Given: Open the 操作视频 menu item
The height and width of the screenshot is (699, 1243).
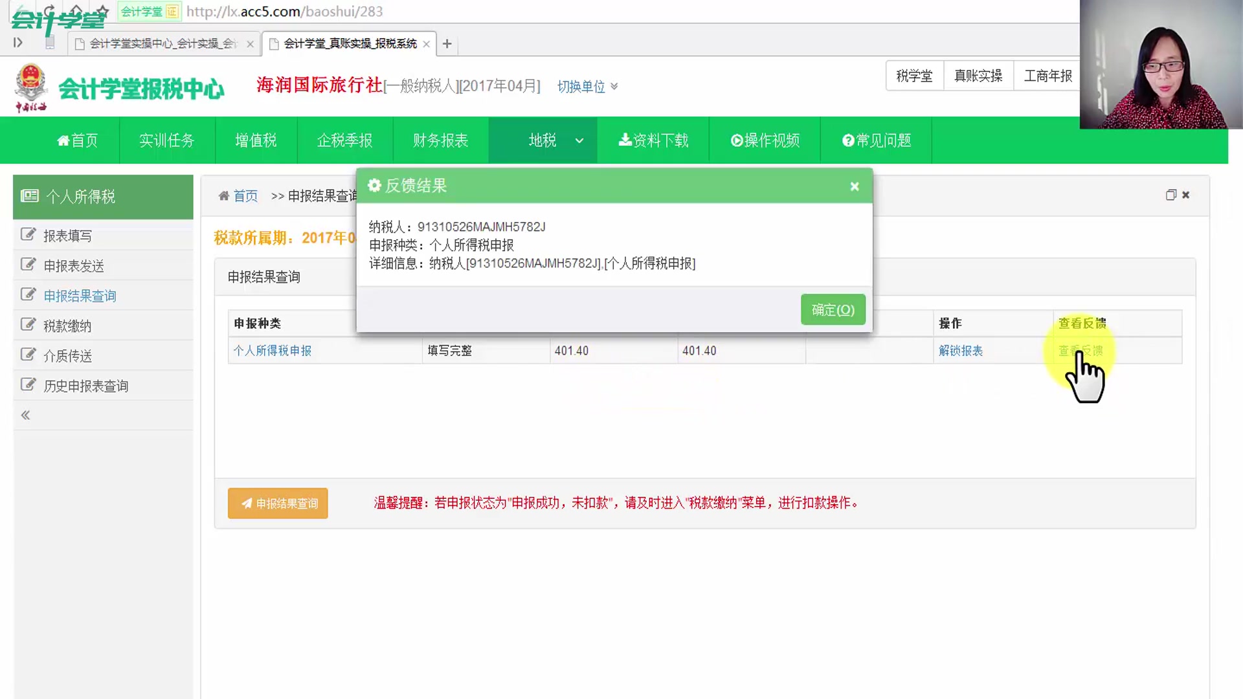Looking at the screenshot, I should 765,140.
